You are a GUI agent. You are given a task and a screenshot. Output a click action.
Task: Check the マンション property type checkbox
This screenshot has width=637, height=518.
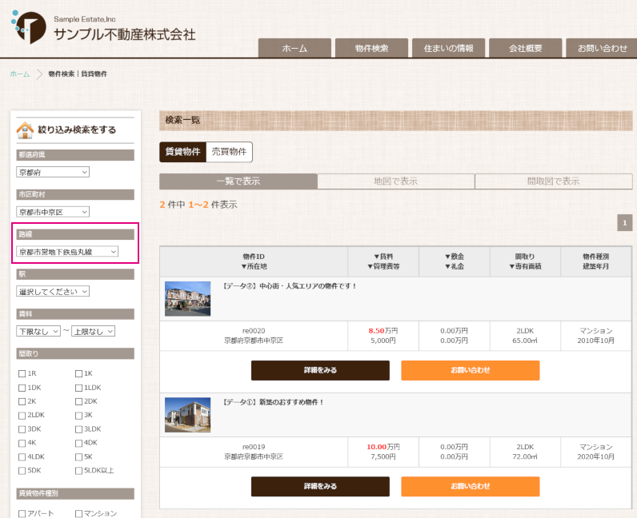pos(78,513)
